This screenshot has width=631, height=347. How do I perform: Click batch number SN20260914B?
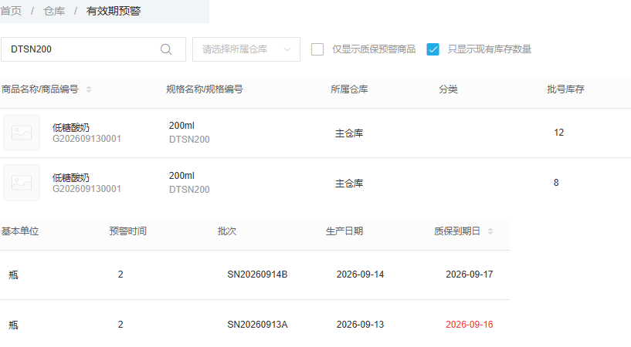click(257, 275)
